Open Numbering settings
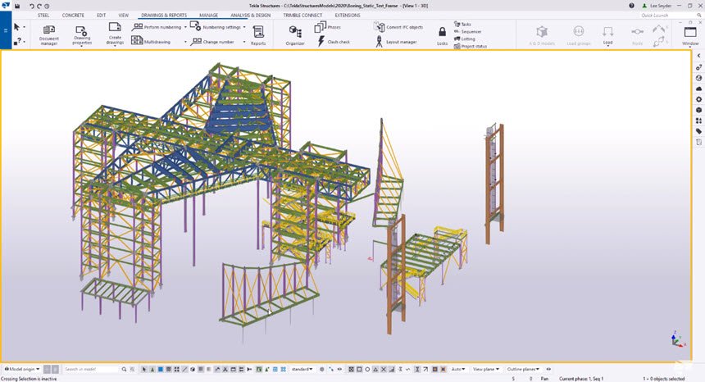This screenshot has height=382, width=705. 216,27
